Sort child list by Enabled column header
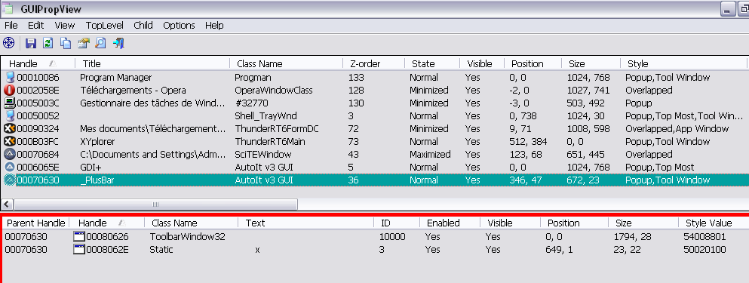The width and height of the screenshot is (749, 283). pyautogui.click(x=450, y=223)
